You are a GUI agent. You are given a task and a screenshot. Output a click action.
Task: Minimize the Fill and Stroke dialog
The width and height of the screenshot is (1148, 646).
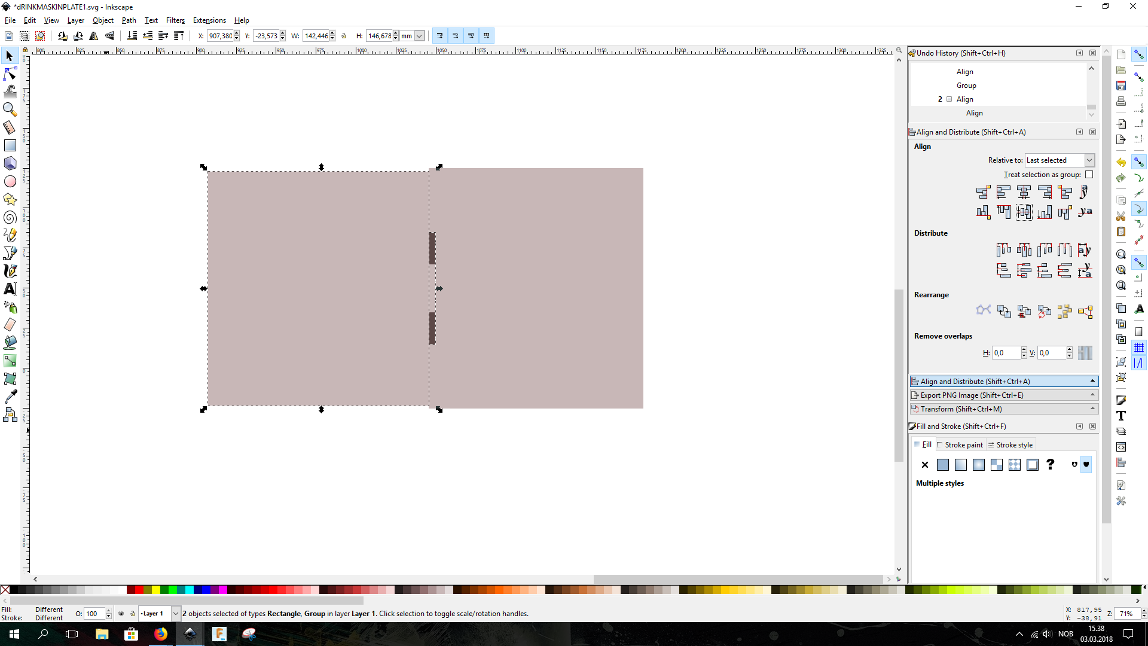1079,426
